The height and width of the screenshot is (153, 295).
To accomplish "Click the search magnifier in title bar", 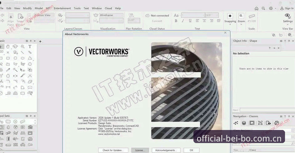I will coord(263,8).
